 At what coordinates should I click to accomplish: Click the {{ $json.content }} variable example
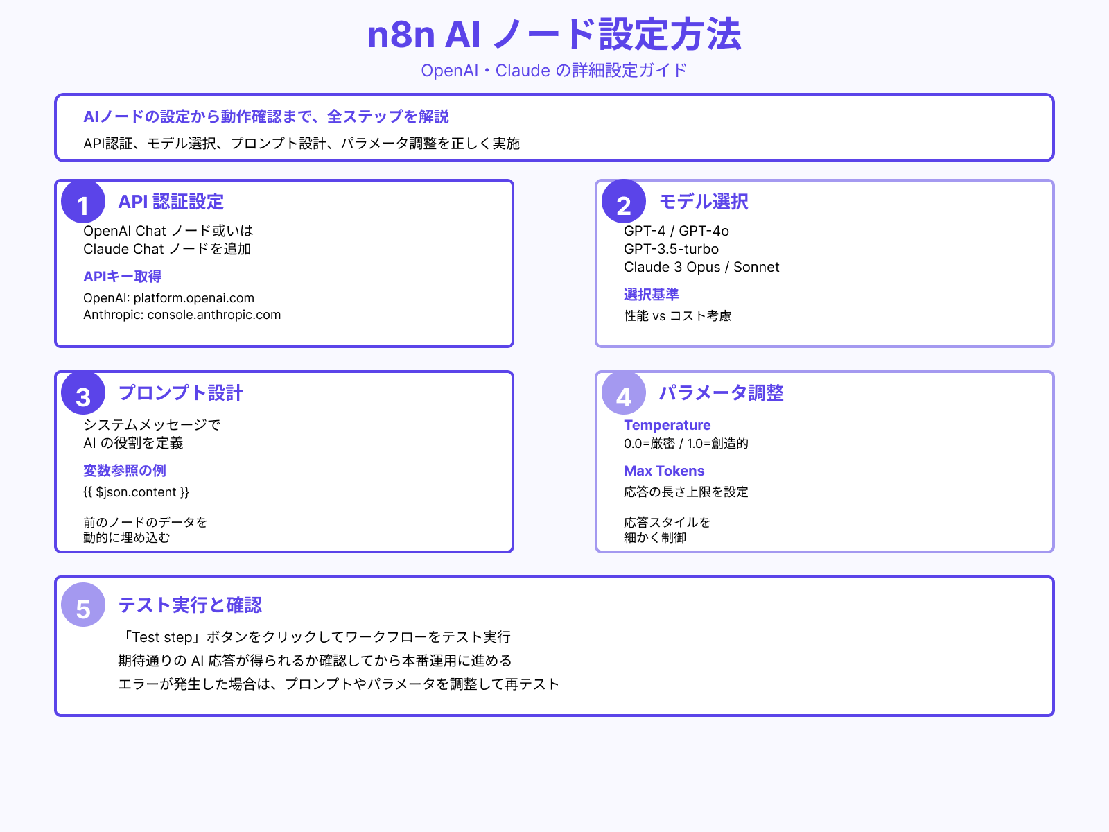click(x=136, y=492)
